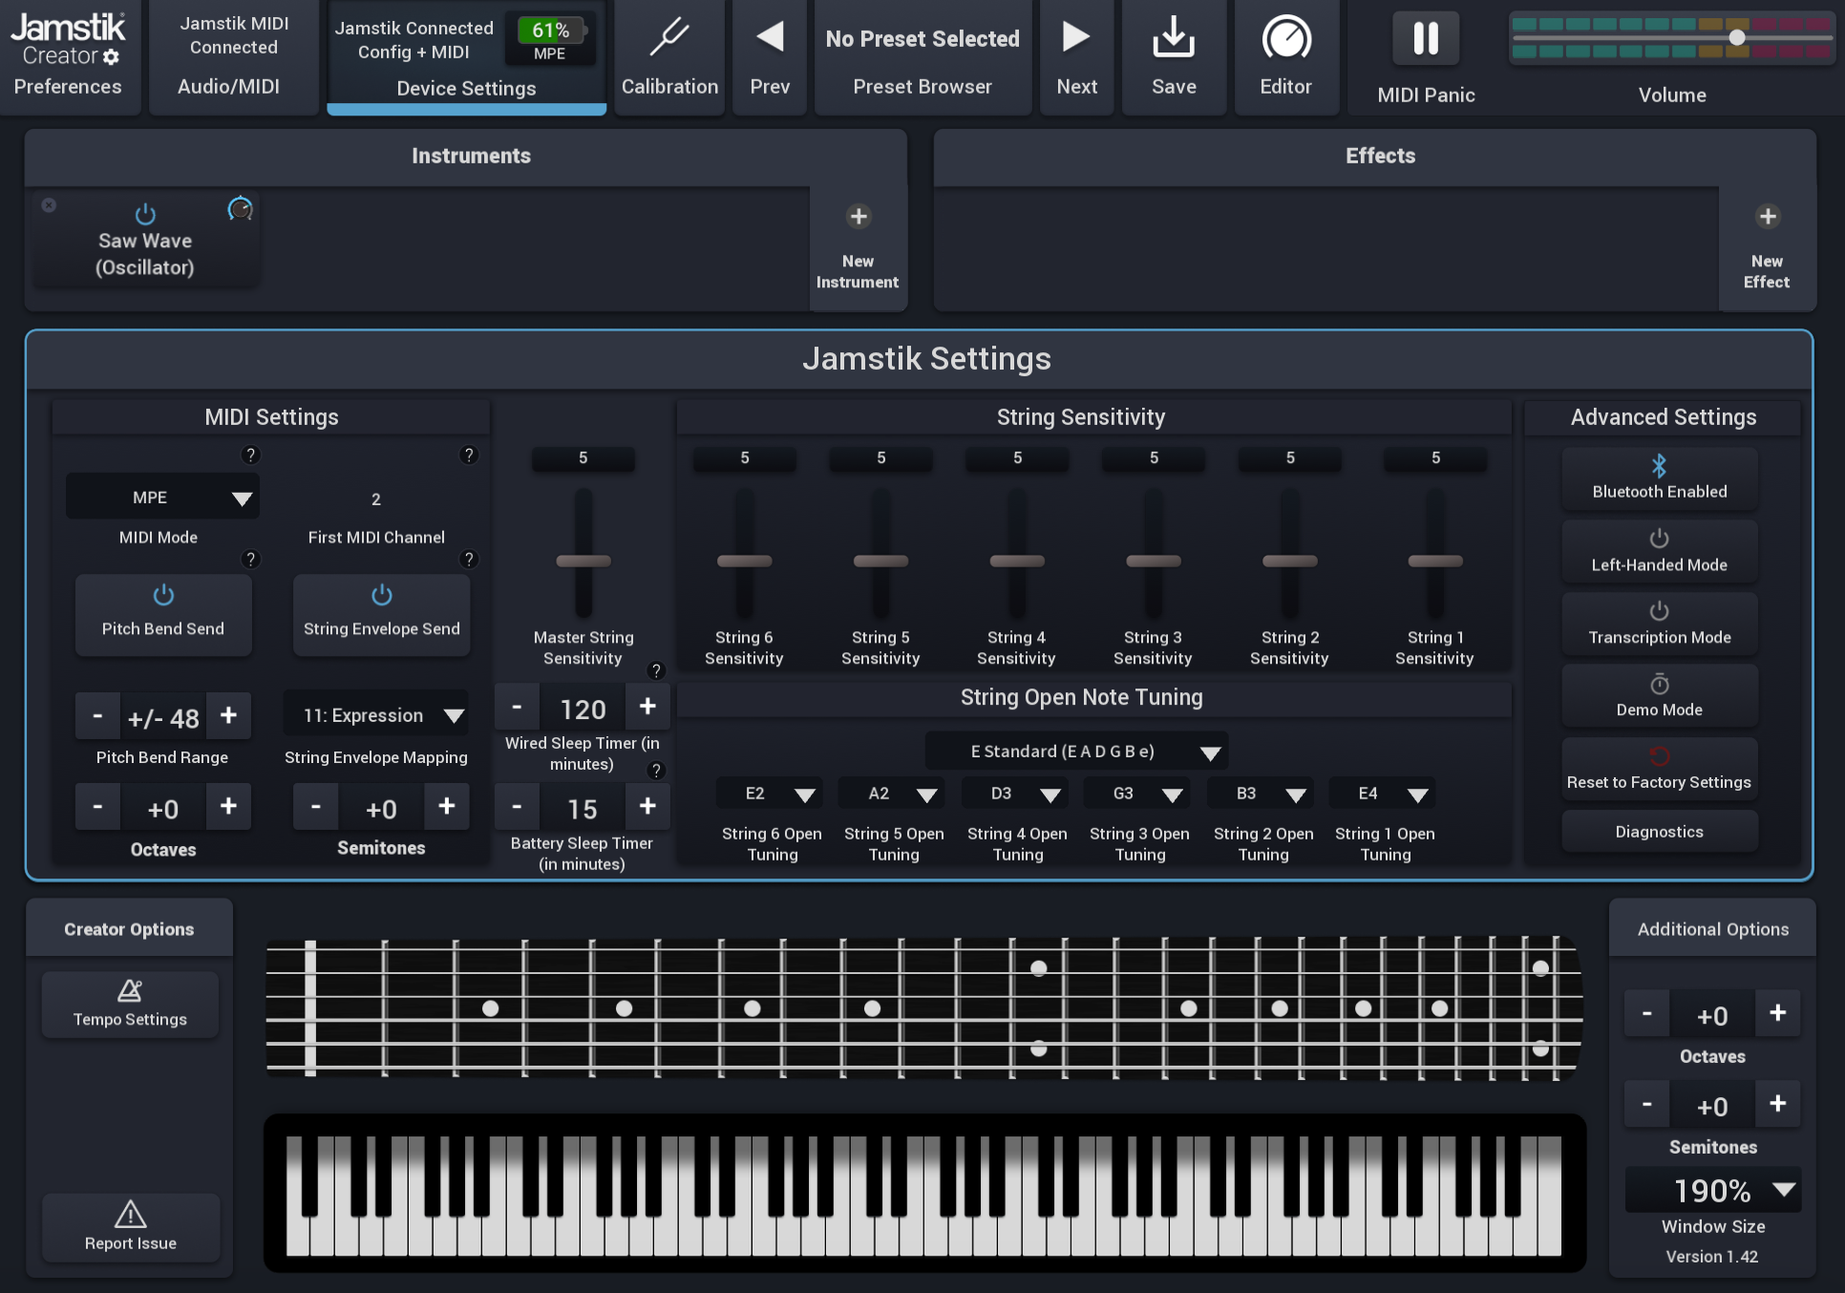This screenshot has height=1293, width=1845.
Task: Decrease Battery Sleep Timer with minus
Action: click(517, 807)
